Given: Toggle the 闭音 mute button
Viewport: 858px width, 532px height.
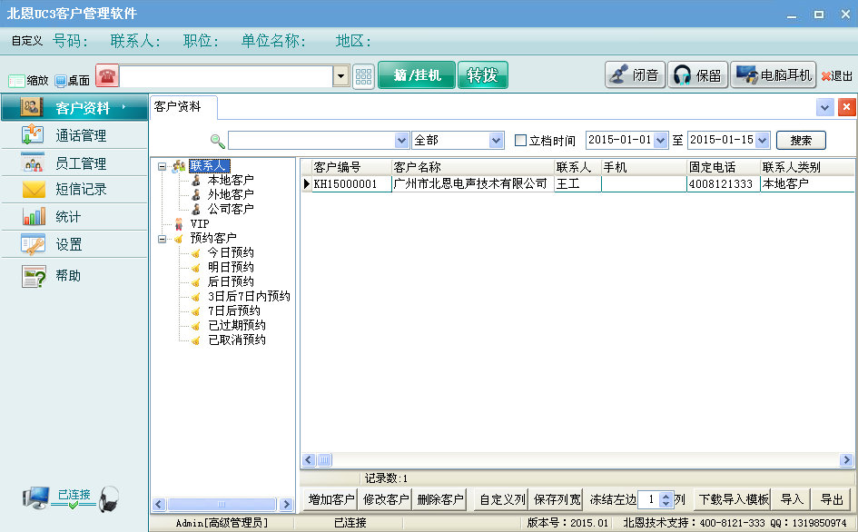Looking at the screenshot, I should click(x=635, y=74).
